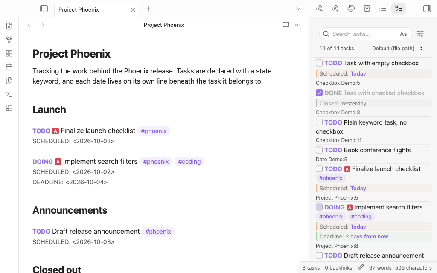Open canvas grid ribbon icon
The image size is (437, 273).
click(x=9, y=53)
